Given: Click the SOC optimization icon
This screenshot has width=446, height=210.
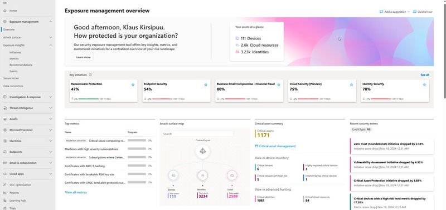Looking at the screenshot, I should coord(5,185).
